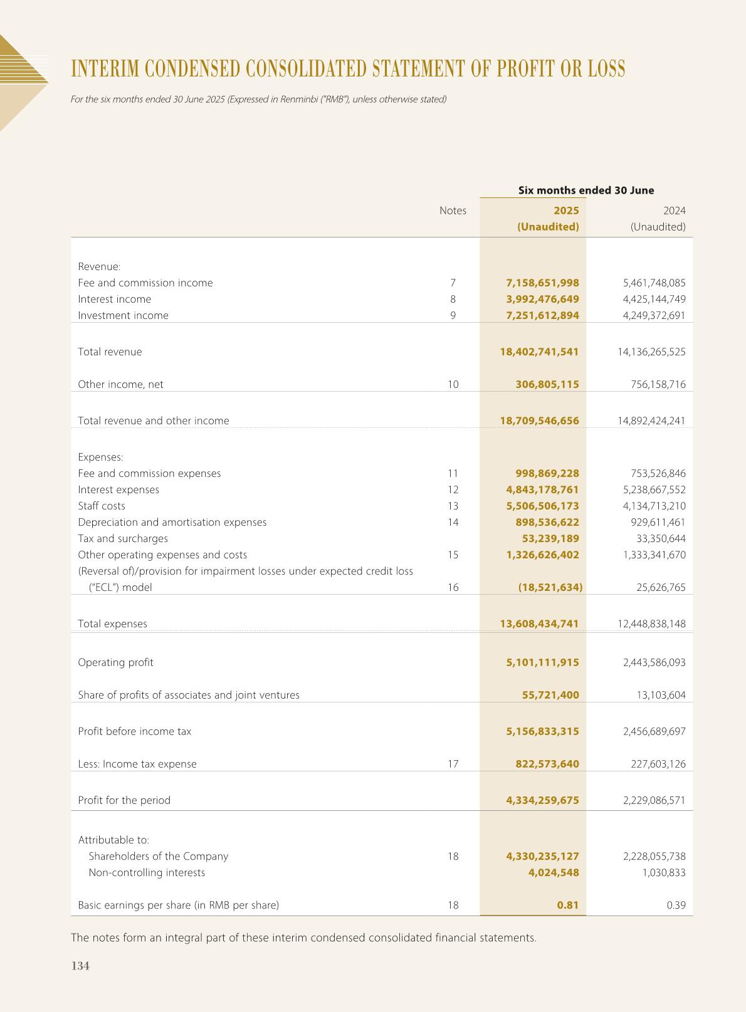Click the 2025 Total expenses value 13,608,434,741
The height and width of the screenshot is (1012, 746).
tap(539, 624)
